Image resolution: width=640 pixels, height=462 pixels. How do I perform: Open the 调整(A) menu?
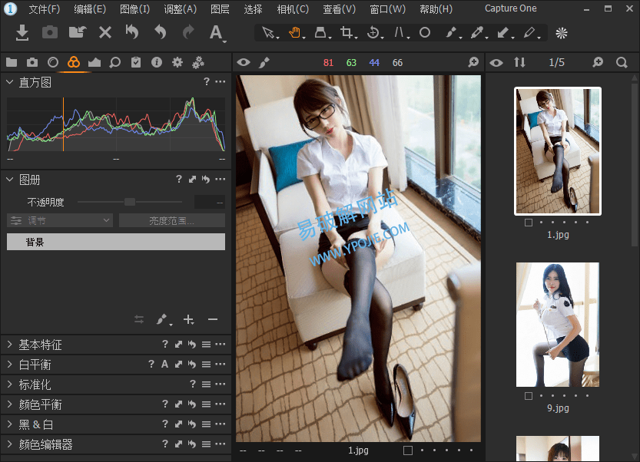tap(180, 9)
